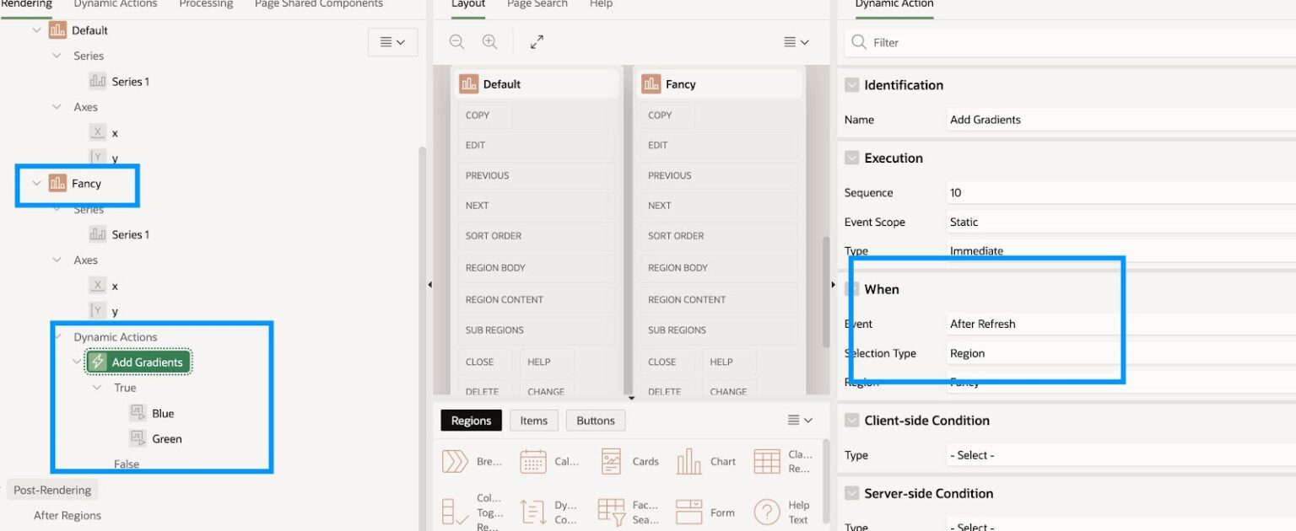Click the zoom in magnifier icon

coord(489,41)
